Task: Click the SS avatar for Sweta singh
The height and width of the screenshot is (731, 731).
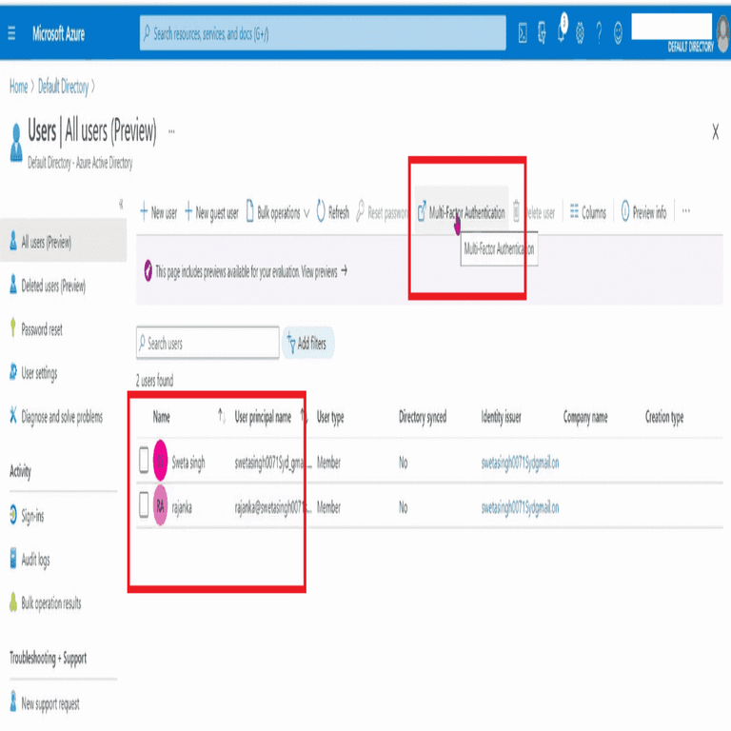Action: point(160,461)
